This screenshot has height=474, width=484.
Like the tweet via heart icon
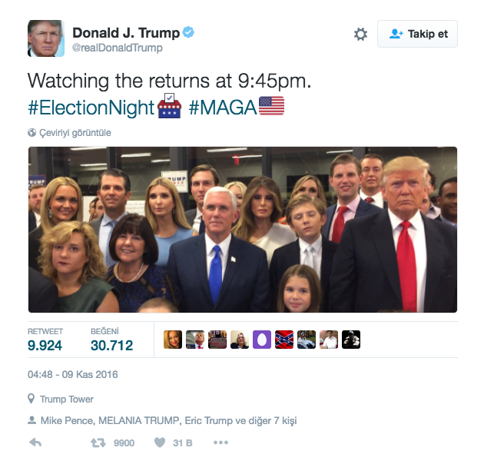tap(160, 443)
